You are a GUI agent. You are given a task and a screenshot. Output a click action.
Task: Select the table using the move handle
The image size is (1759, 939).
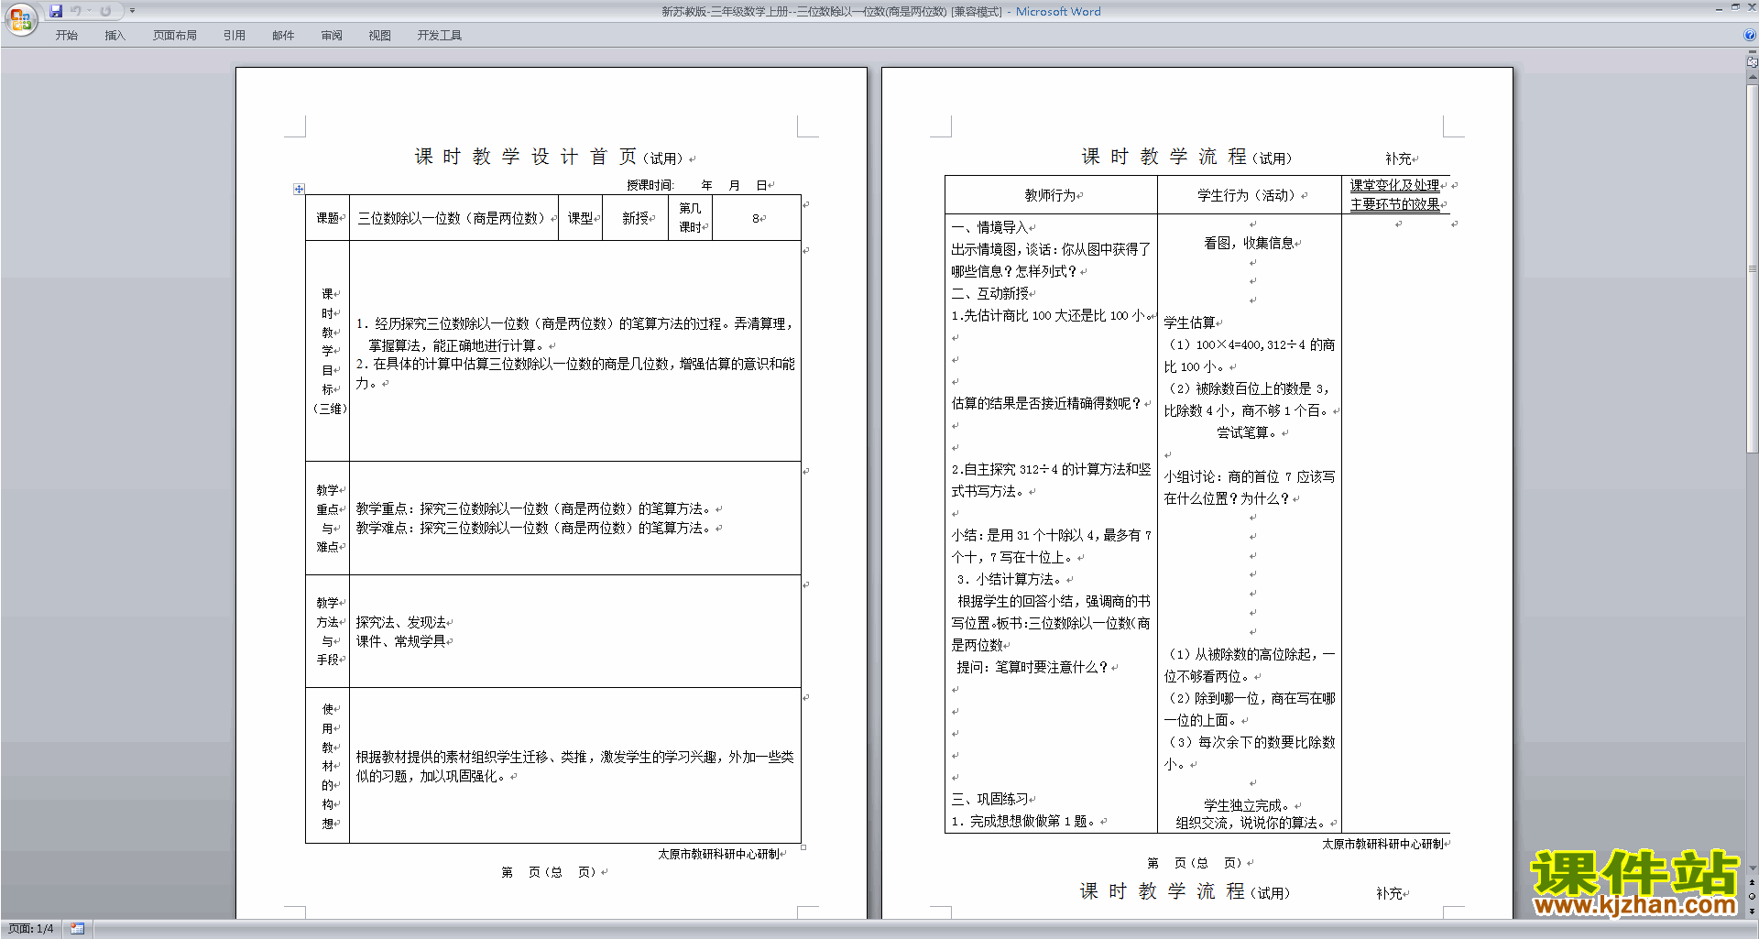tap(299, 189)
